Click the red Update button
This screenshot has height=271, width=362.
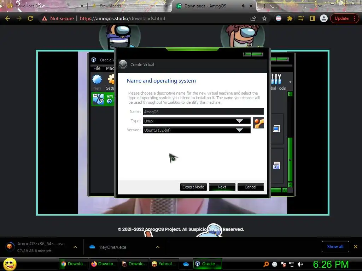[344, 18]
